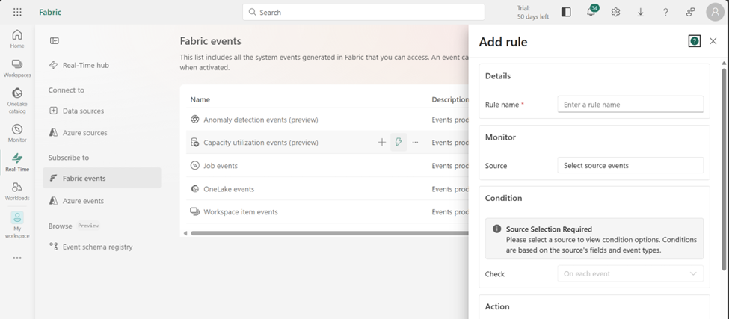Click OneLake events row
Screen dimensions: 729x319
(x=327, y=189)
